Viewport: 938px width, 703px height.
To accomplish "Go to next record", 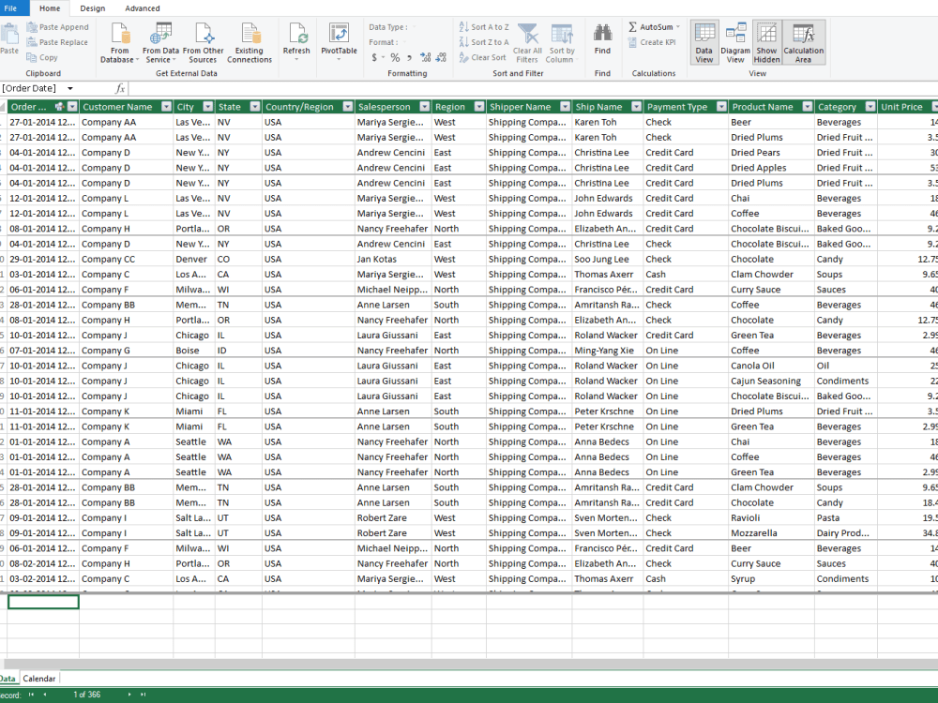I will 129,695.
